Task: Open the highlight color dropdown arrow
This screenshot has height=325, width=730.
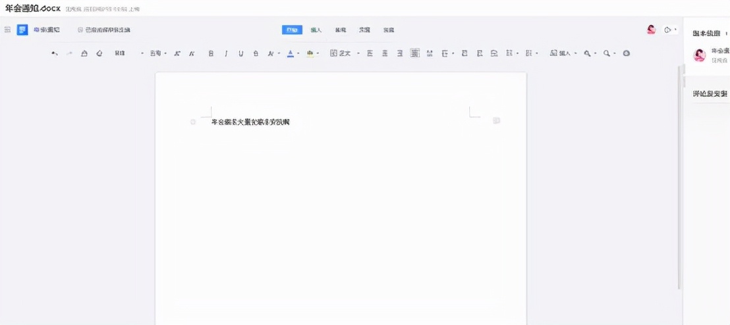Action: (318, 53)
